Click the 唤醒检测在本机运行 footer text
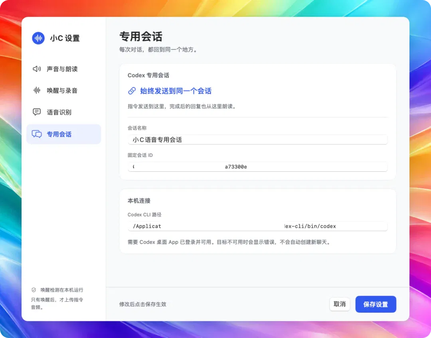 pyautogui.click(x=62, y=290)
